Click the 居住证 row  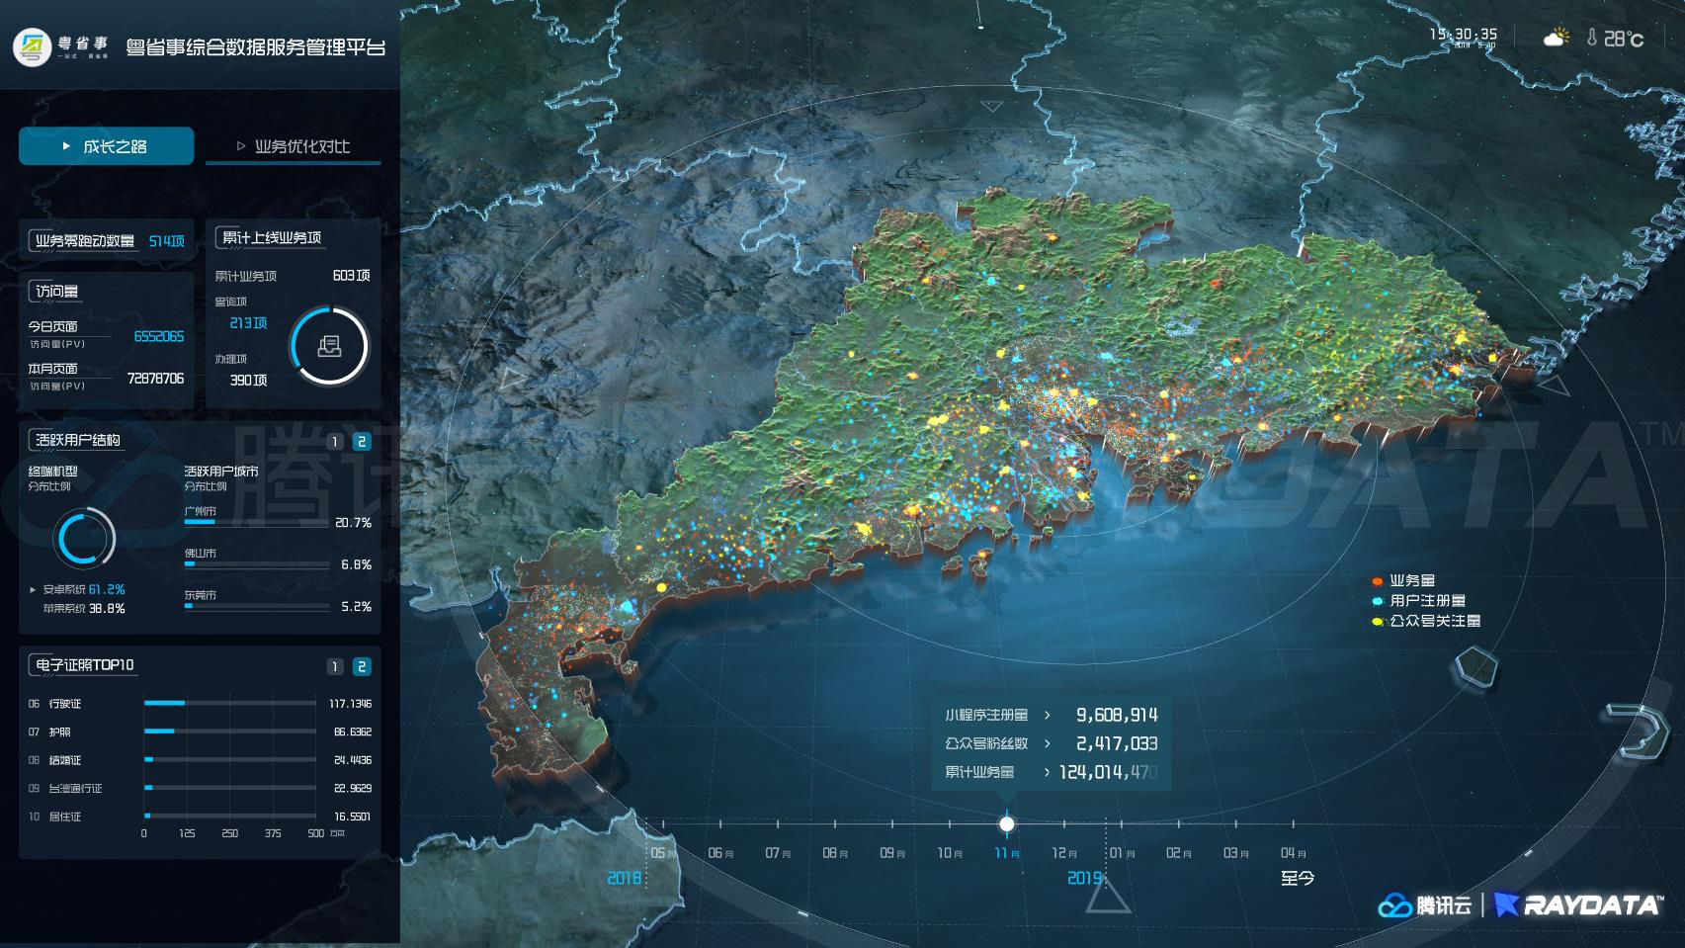[x=200, y=817]
